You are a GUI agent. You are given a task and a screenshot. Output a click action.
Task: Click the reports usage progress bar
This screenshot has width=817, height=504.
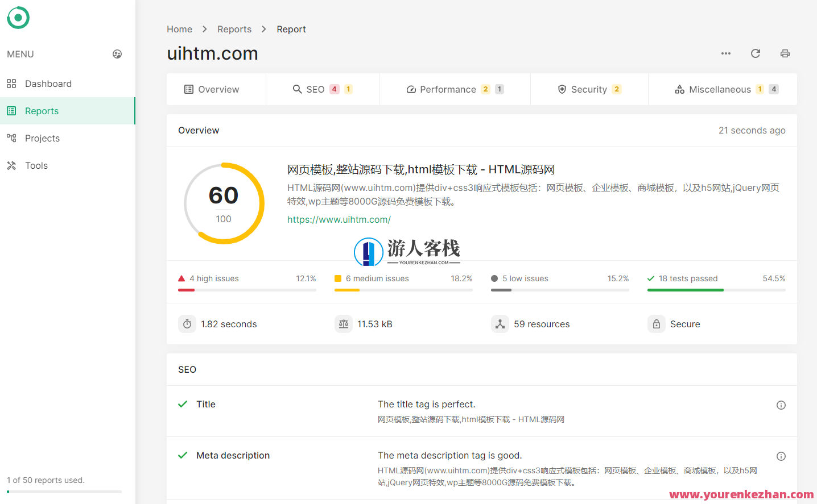64,491
